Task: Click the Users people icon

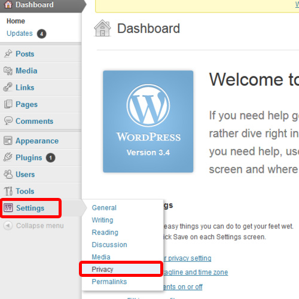Action: coord(8,174)
